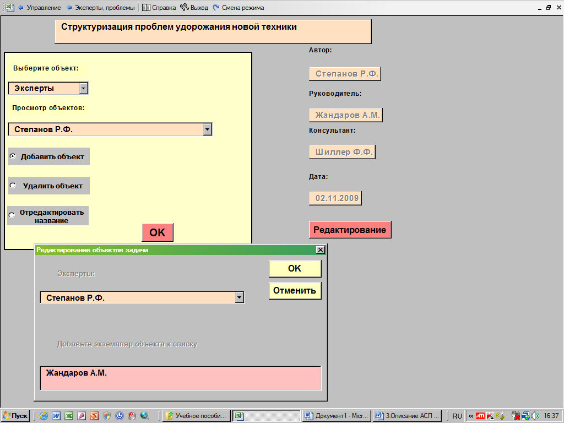Close the Редактирование объектов задачи dialog
Viewport: 564px width, 423px height.
(320, 250)
